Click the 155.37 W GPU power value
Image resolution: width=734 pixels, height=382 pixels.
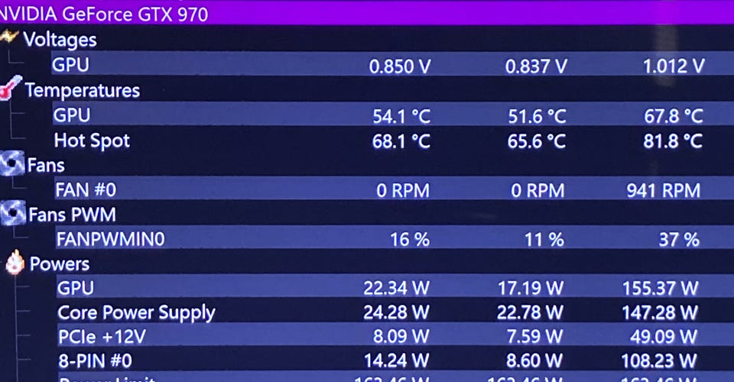[x=661, y=288]
